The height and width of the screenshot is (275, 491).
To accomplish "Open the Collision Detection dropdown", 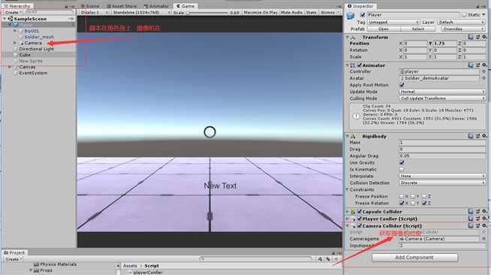I will [x=442, y=183].
